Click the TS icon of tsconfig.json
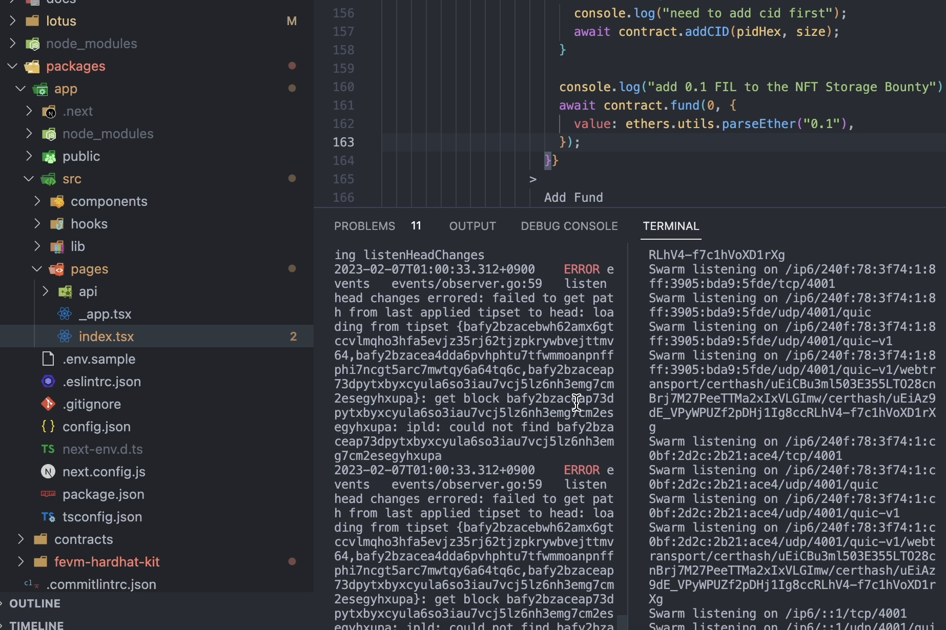946x630 pixels. 48,517
